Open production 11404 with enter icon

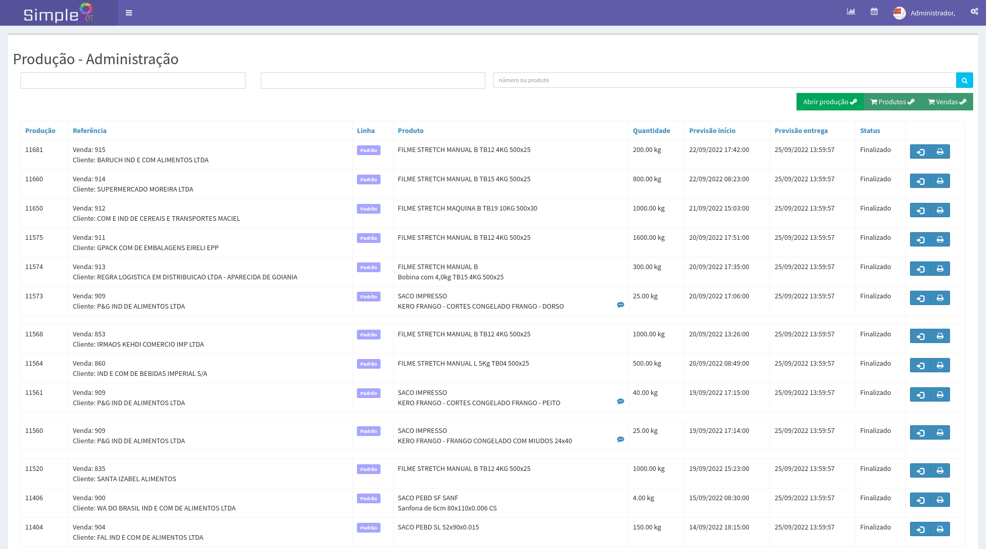[920, 529]
